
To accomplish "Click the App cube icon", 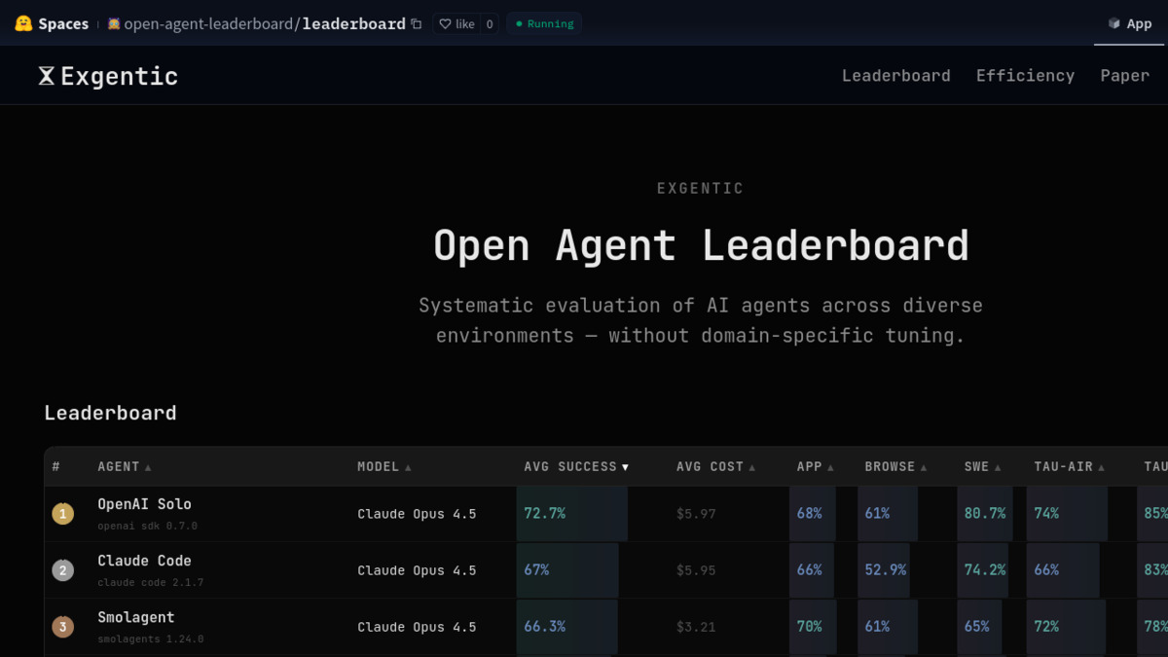I will 1113,23.
